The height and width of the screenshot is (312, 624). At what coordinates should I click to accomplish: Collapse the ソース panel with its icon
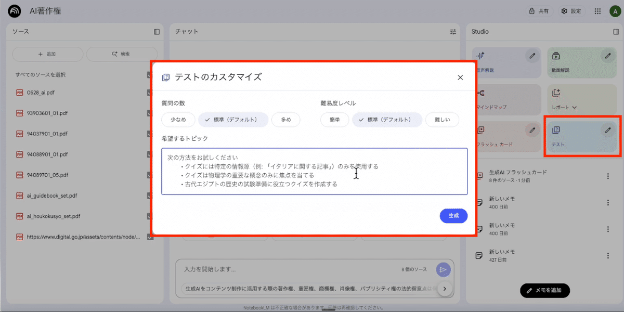[x=157, y=32]
